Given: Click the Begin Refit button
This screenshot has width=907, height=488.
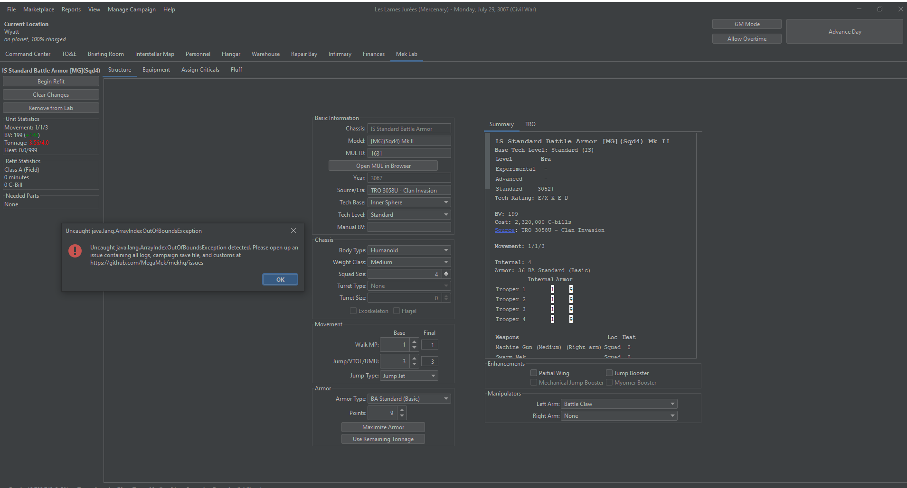Looking at the screenshot, I should (x=50, y=81).
